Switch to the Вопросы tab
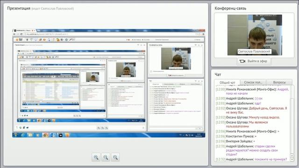The height and width of the screenshot is (168, 299). coord(279,82)
